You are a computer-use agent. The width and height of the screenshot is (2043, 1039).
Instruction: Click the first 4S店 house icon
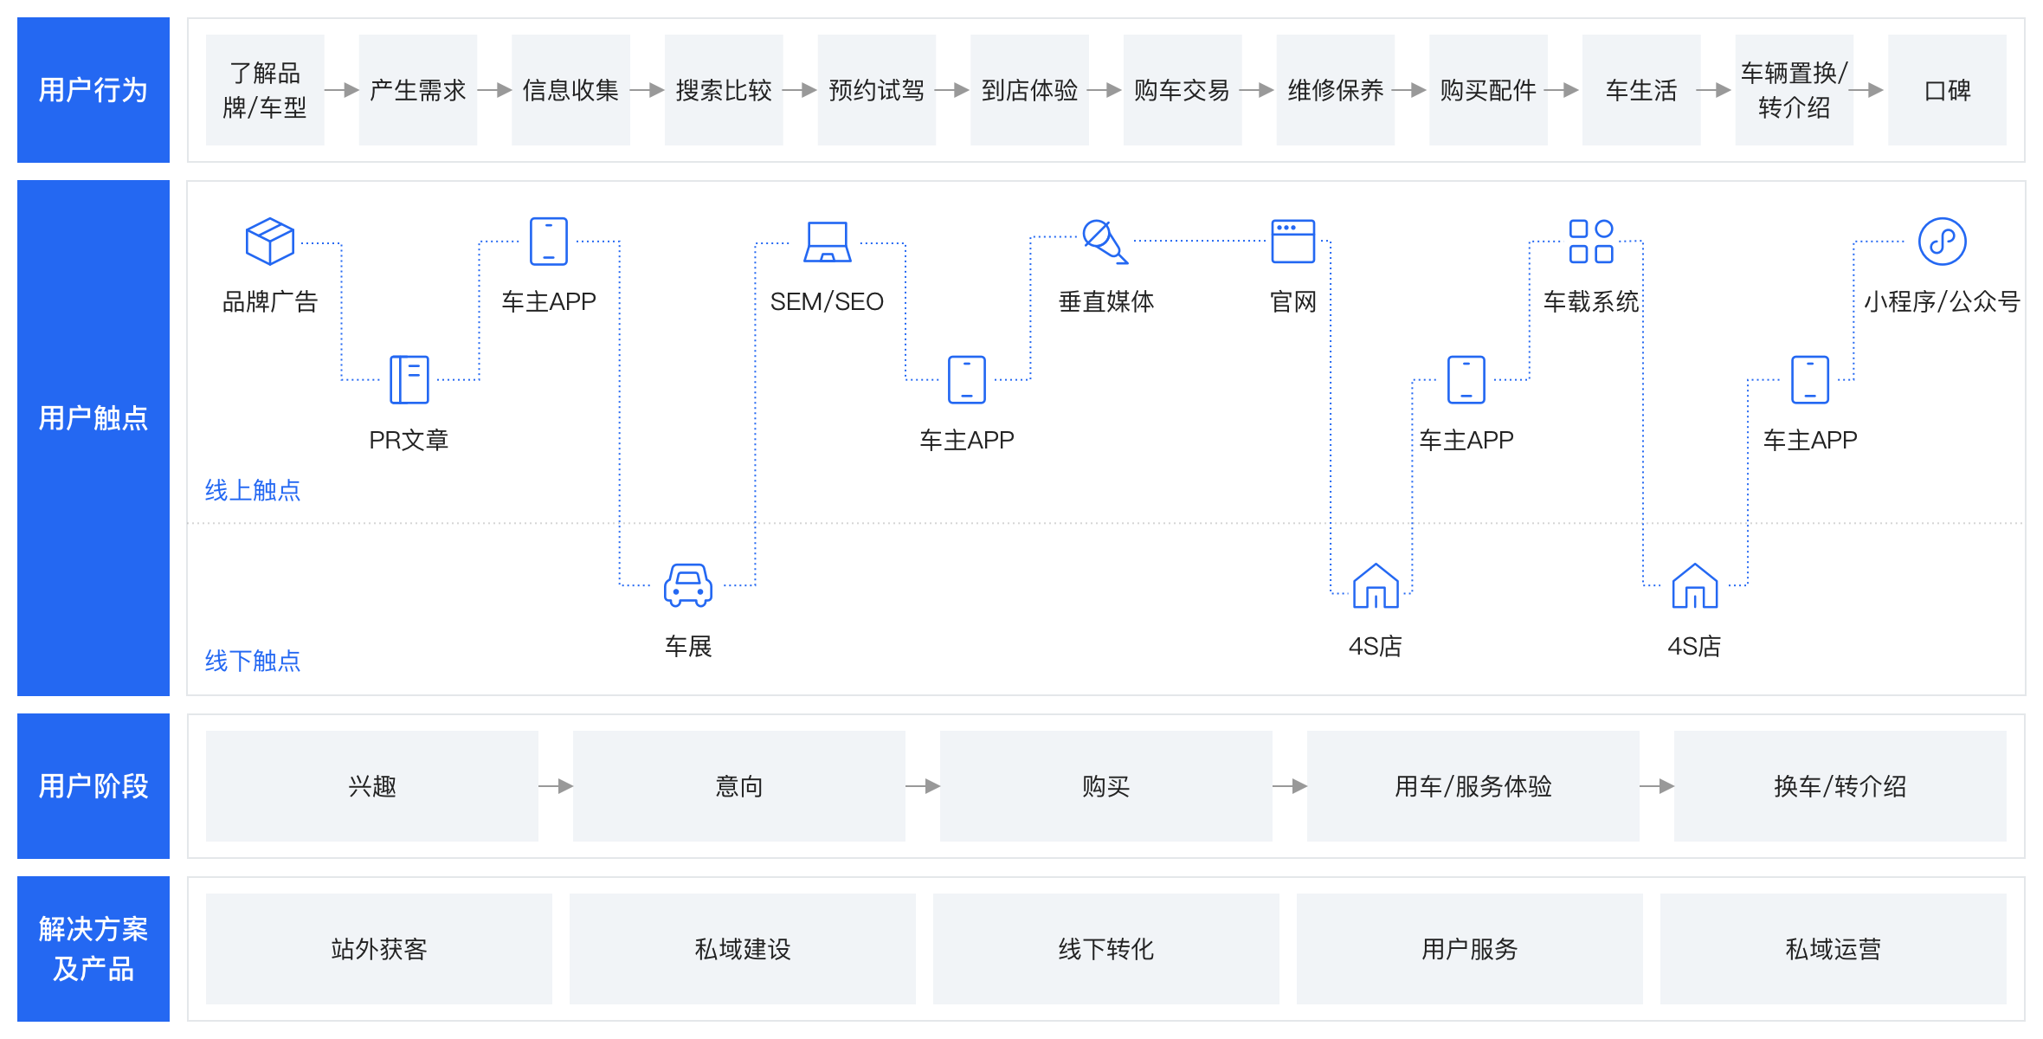point(1375,585)
